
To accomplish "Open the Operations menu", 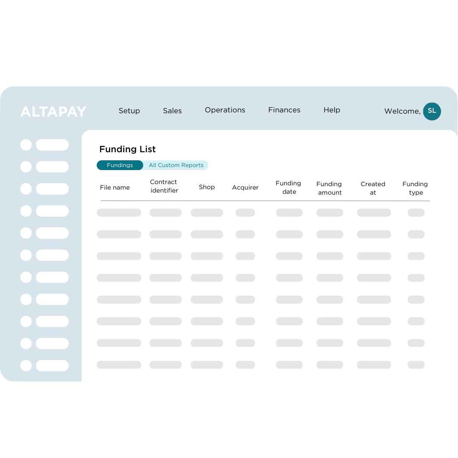I will coord(225,110).
